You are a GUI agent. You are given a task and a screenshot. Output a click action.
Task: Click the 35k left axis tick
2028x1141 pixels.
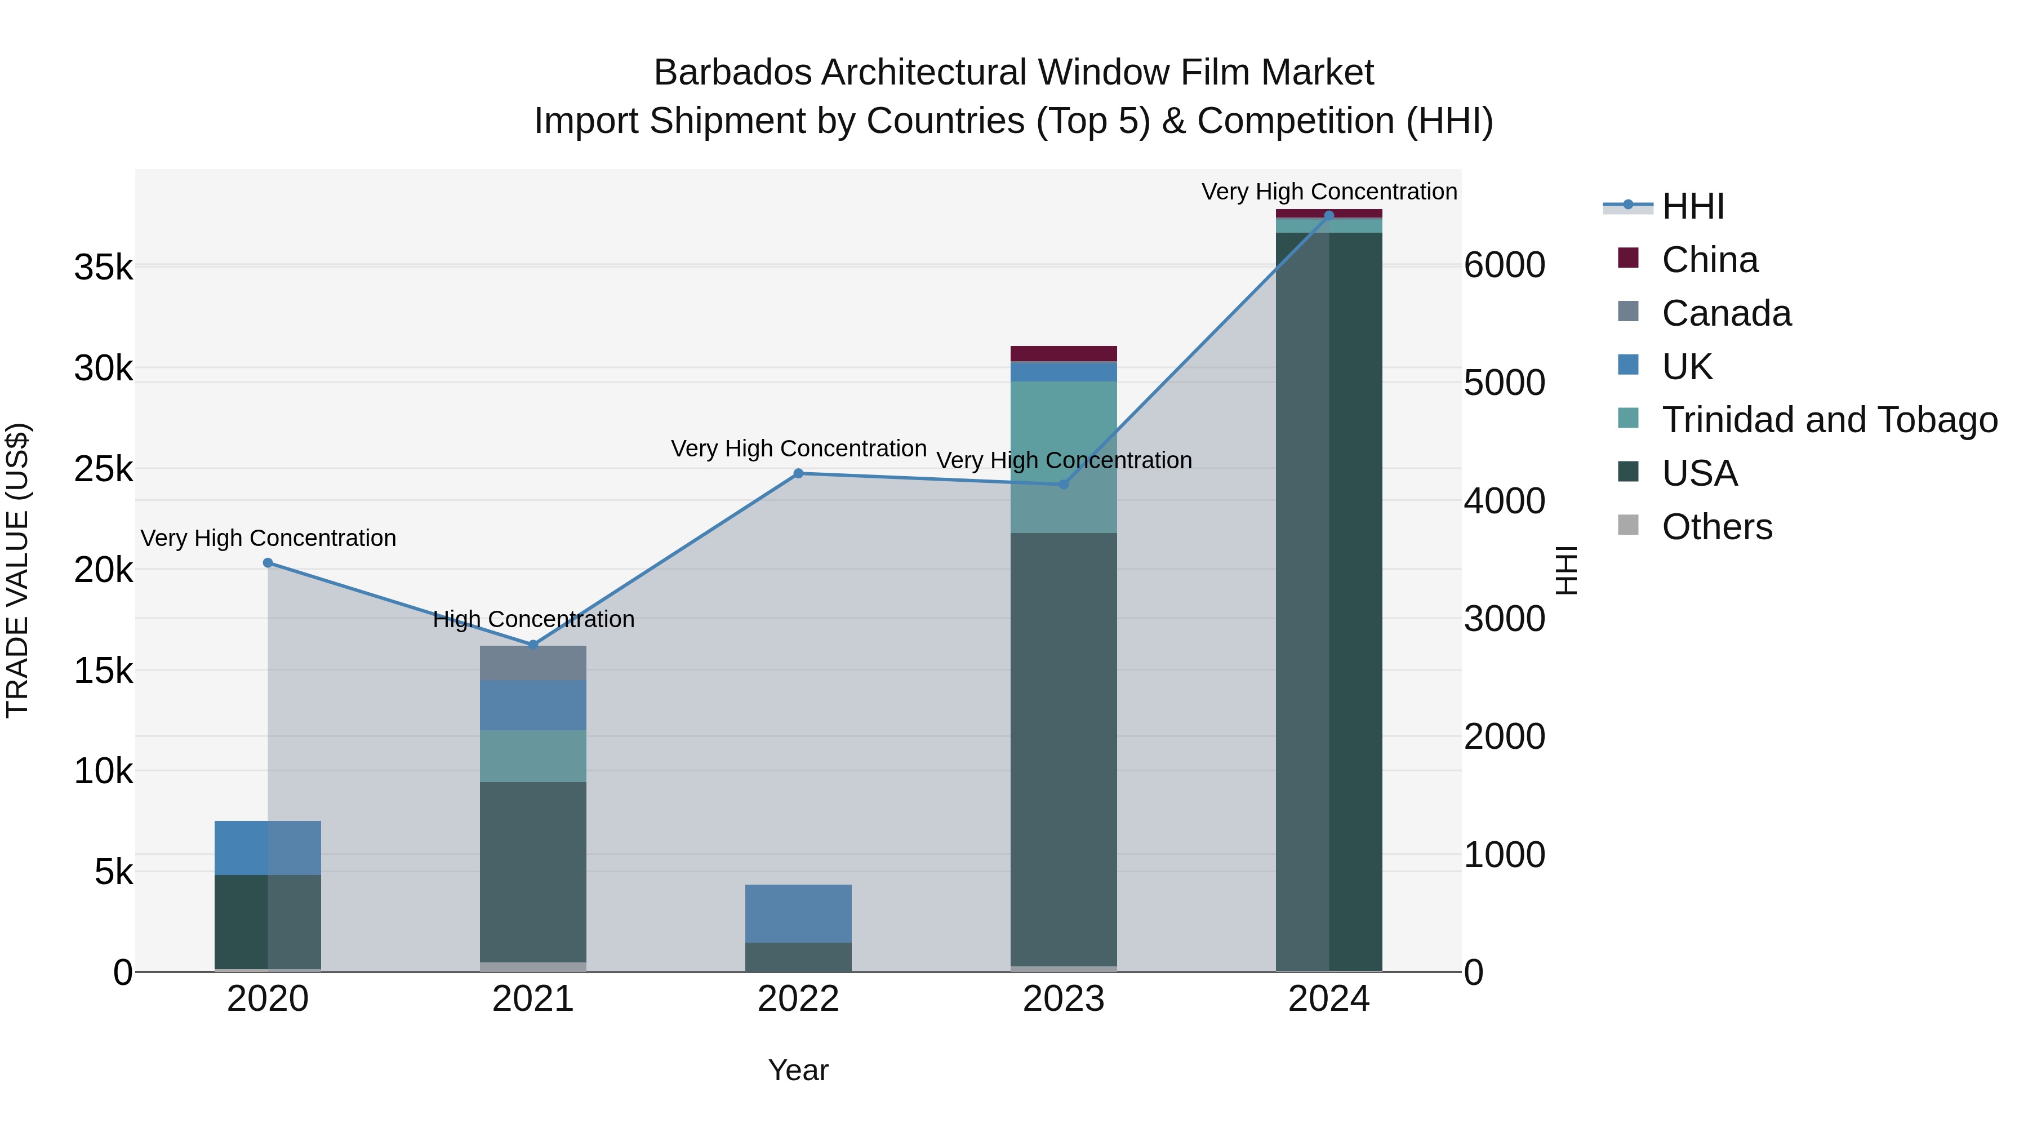[104, 268]
